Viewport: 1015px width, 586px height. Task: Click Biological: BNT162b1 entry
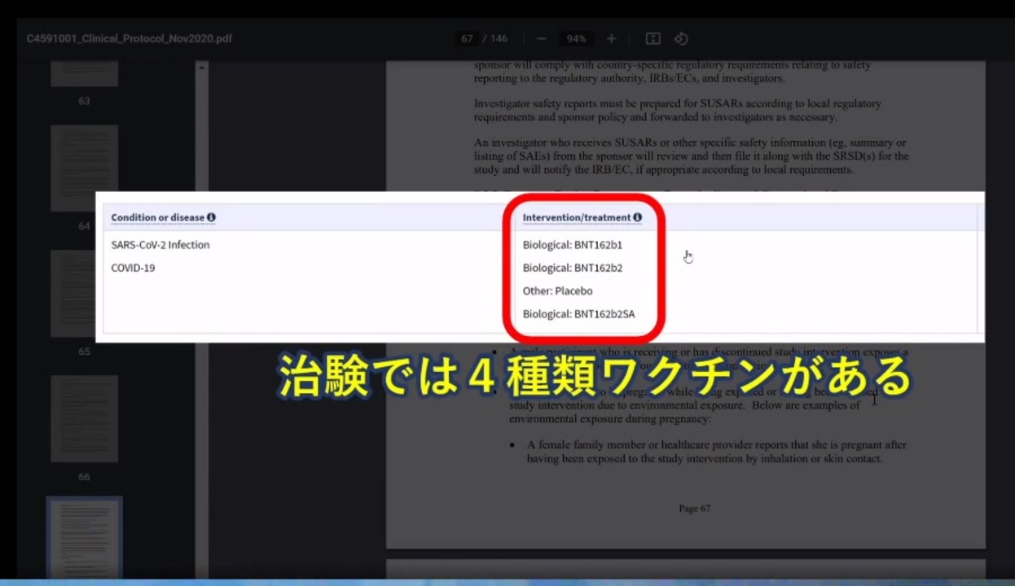tap(573, 245)
